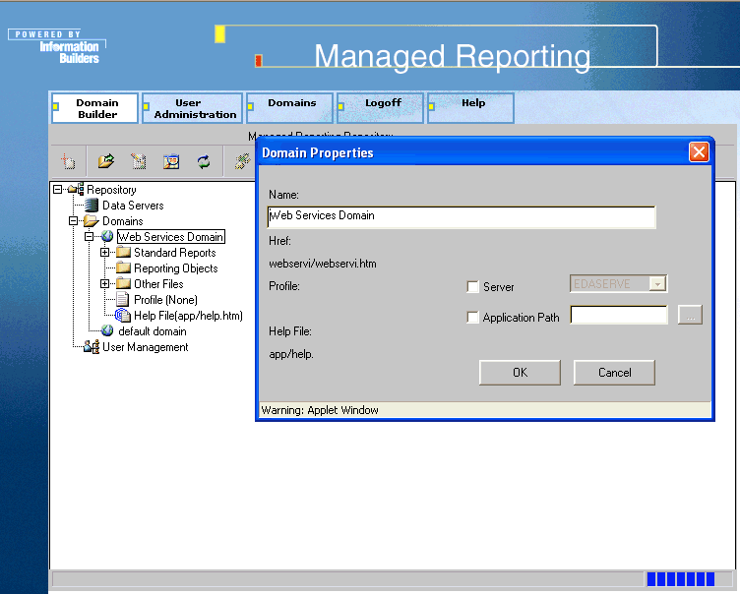The image size is (740, 594).
Task: Select the User Management tree label
Action: click(146, 347)
